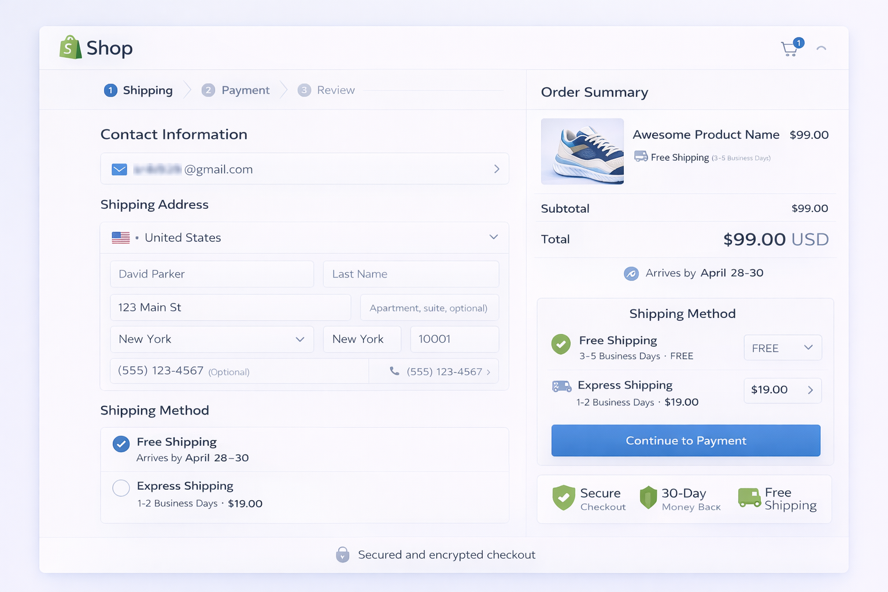Toggle the green checkmark on Free Shipping method
The height and width of the screenshot is (592, 888).
[x=561, y=345]
